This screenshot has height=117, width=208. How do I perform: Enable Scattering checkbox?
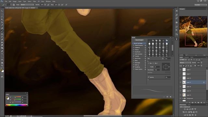[134, 47]
